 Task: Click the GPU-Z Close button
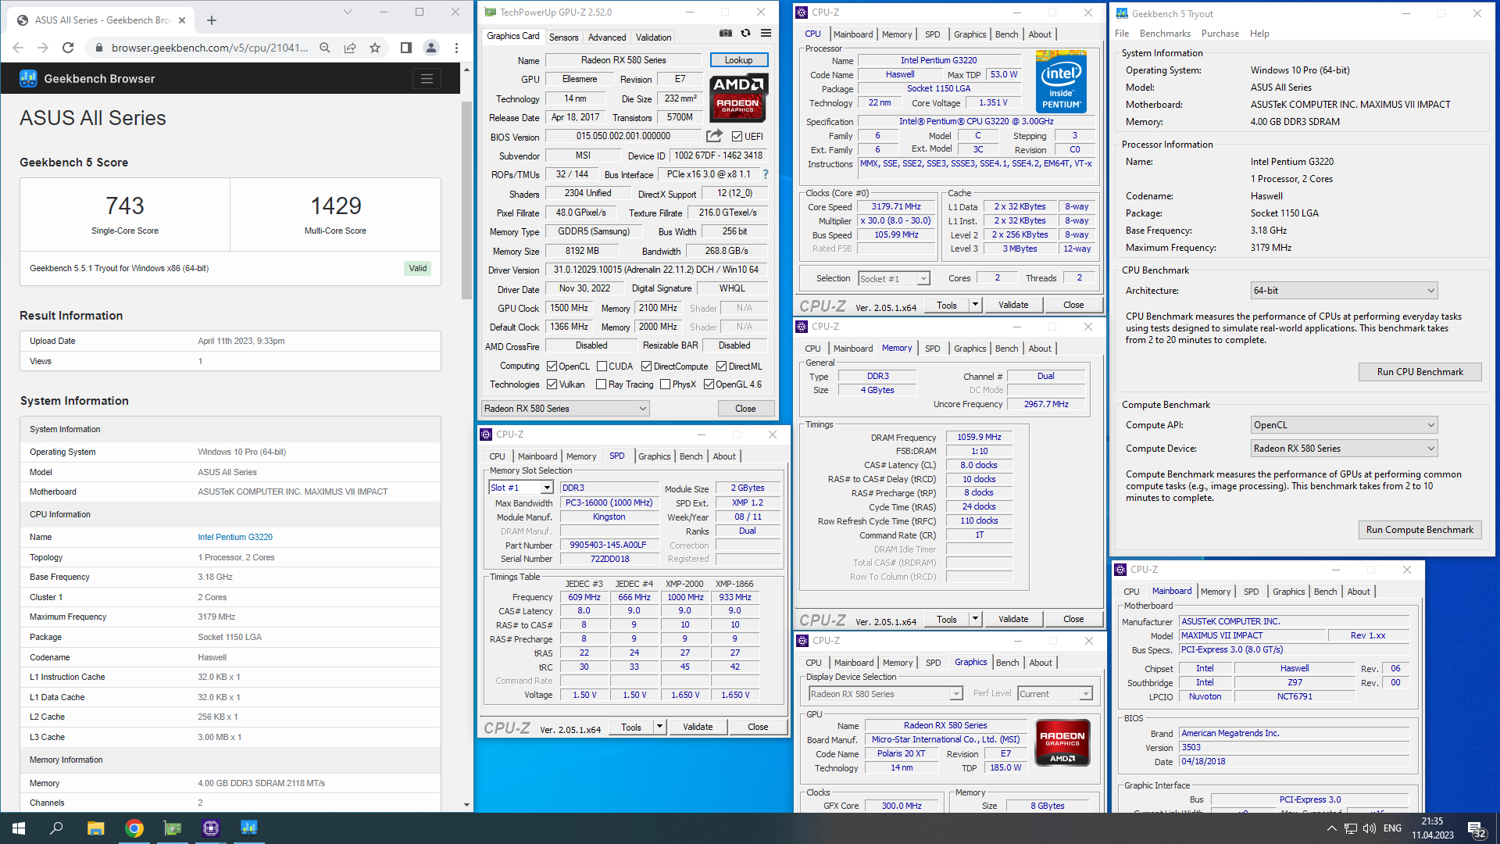pyautogui.click(x=745, y=409)
